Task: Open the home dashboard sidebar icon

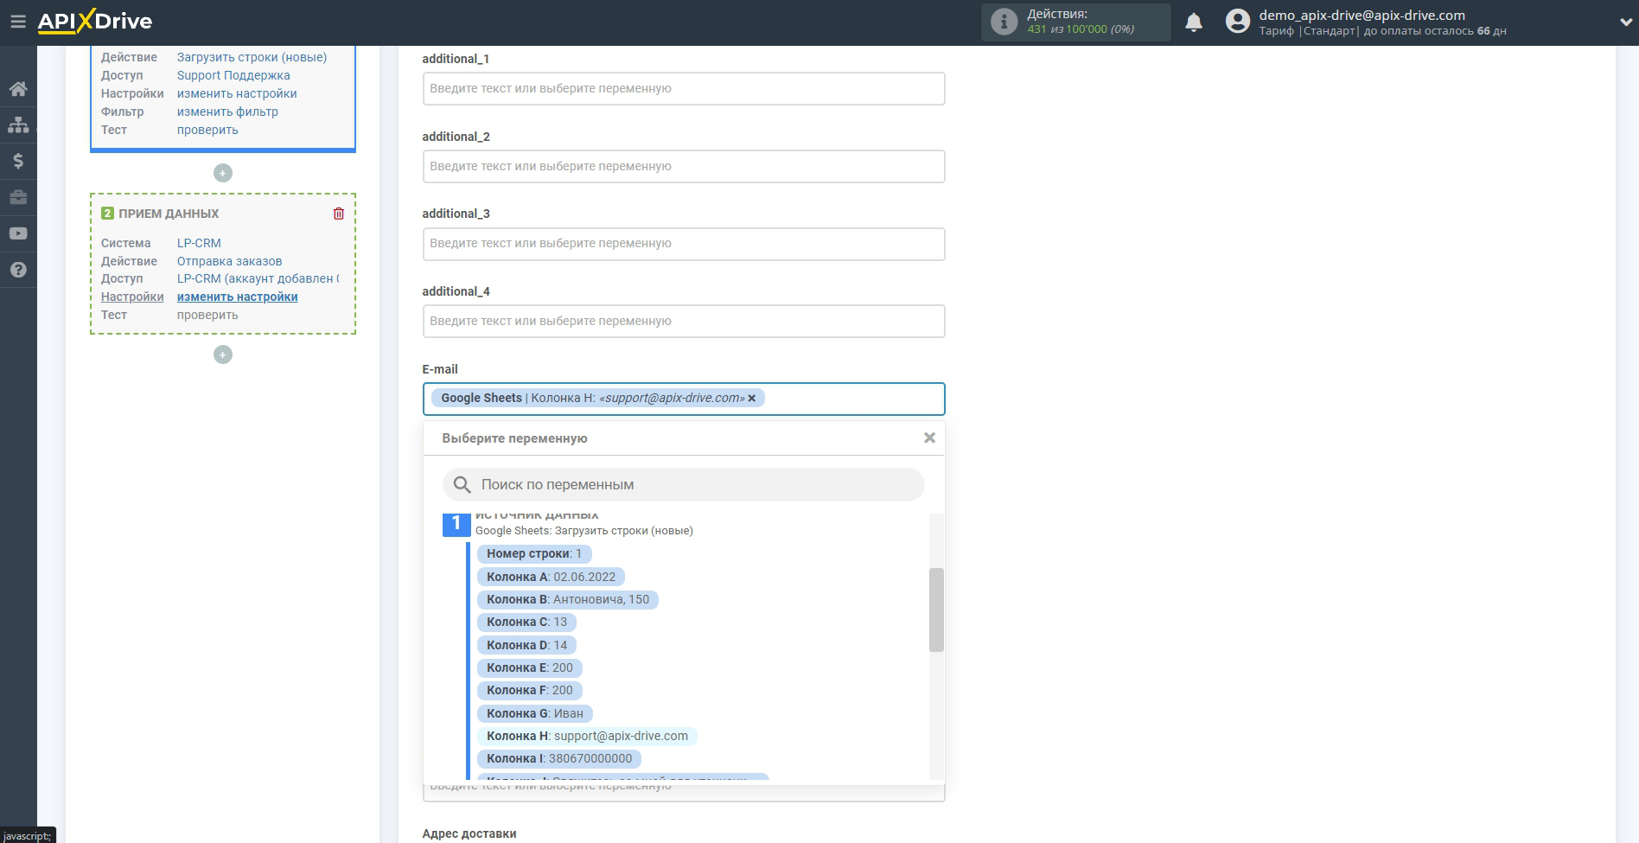Action: tap(18, 88)
